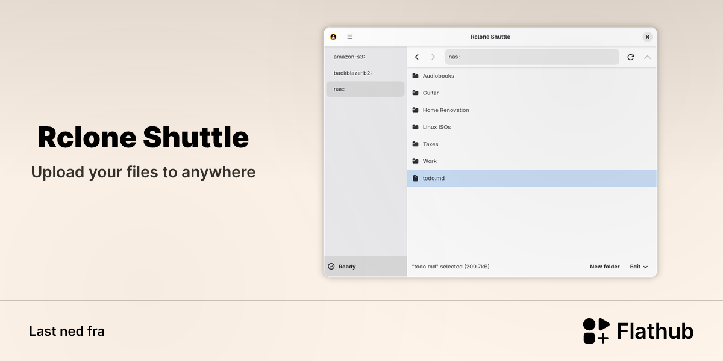723x361 pixels.
Task: Open the hamburger main menu
Action: (x=350, y=37)
